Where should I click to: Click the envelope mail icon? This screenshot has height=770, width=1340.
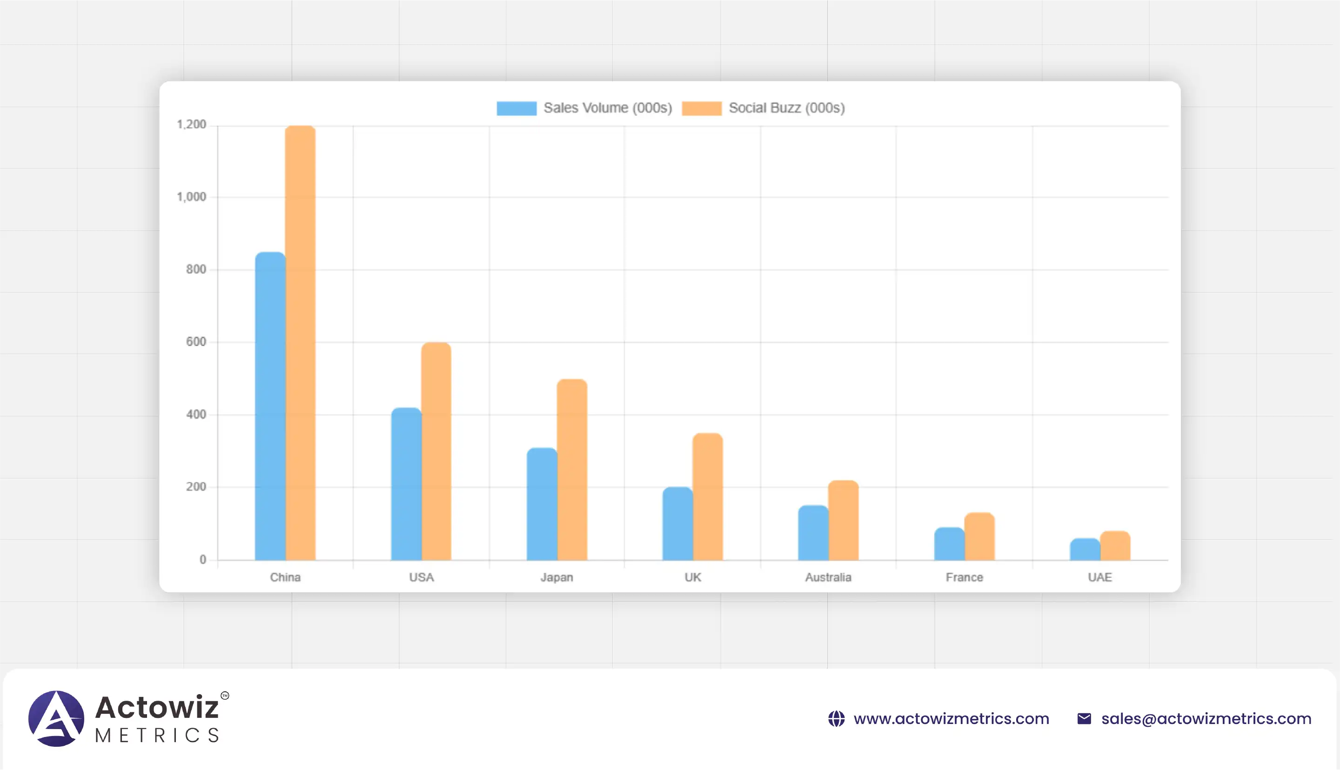click(x=1084, y=719)
